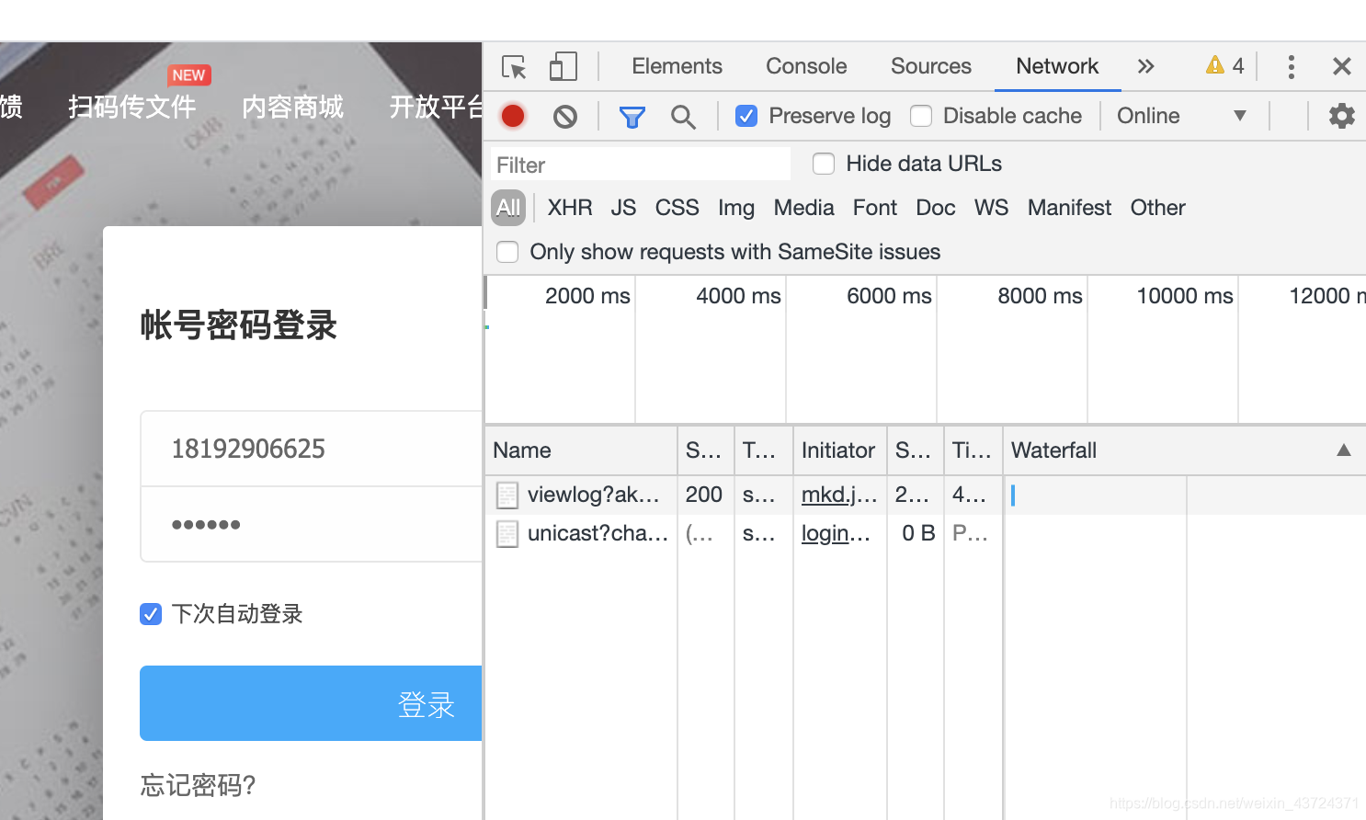Open network settings gear icon
Image resolution: width=1366 pixels, height=820 pixels.
(x=1342, y=116)
